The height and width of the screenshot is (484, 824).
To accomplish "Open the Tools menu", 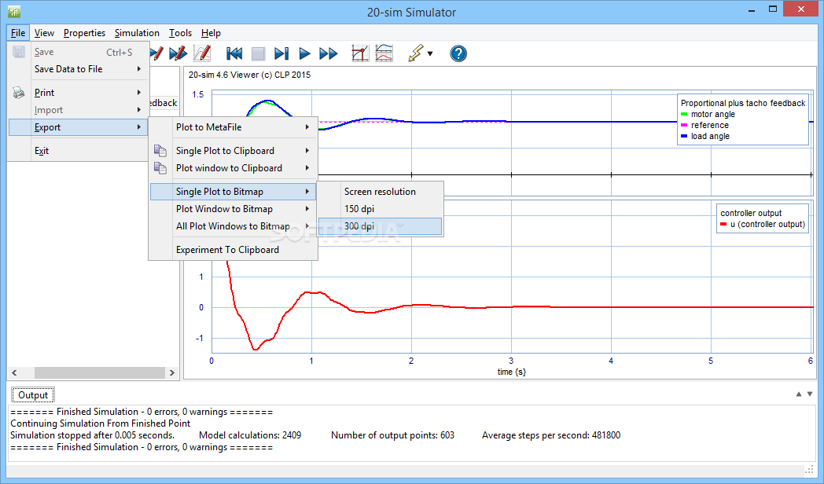I will [180, 32].
